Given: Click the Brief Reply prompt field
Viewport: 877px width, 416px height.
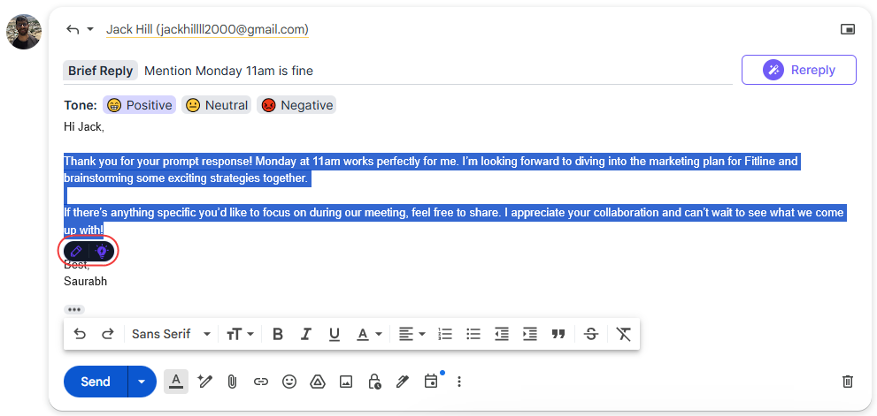Looking at the screenshot, I should (x=434, y=71).
